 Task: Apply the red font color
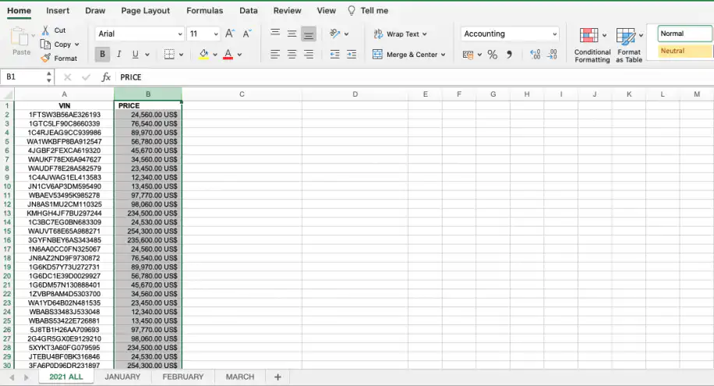(228, 55)
